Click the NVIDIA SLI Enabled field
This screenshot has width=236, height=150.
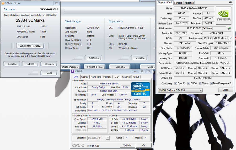coord(203,78)
